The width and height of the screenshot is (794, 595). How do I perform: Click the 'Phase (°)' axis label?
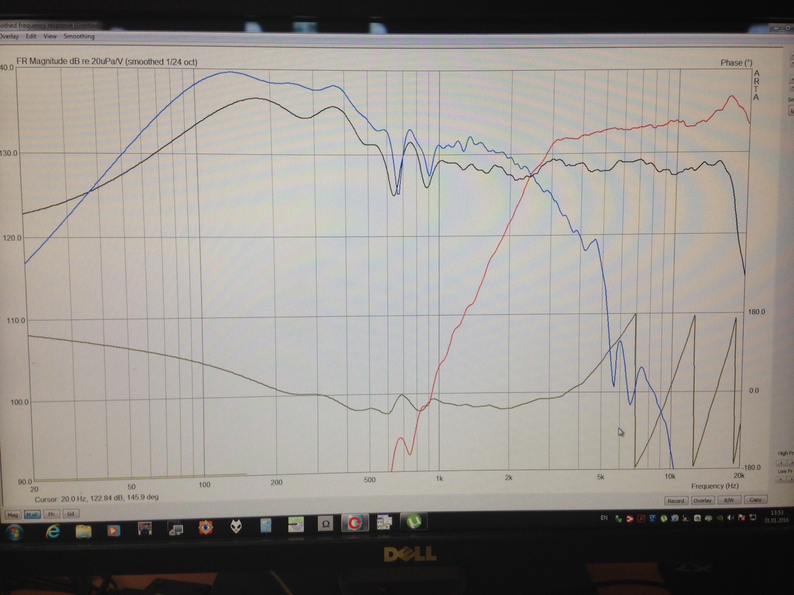click(x=736, y=63)
